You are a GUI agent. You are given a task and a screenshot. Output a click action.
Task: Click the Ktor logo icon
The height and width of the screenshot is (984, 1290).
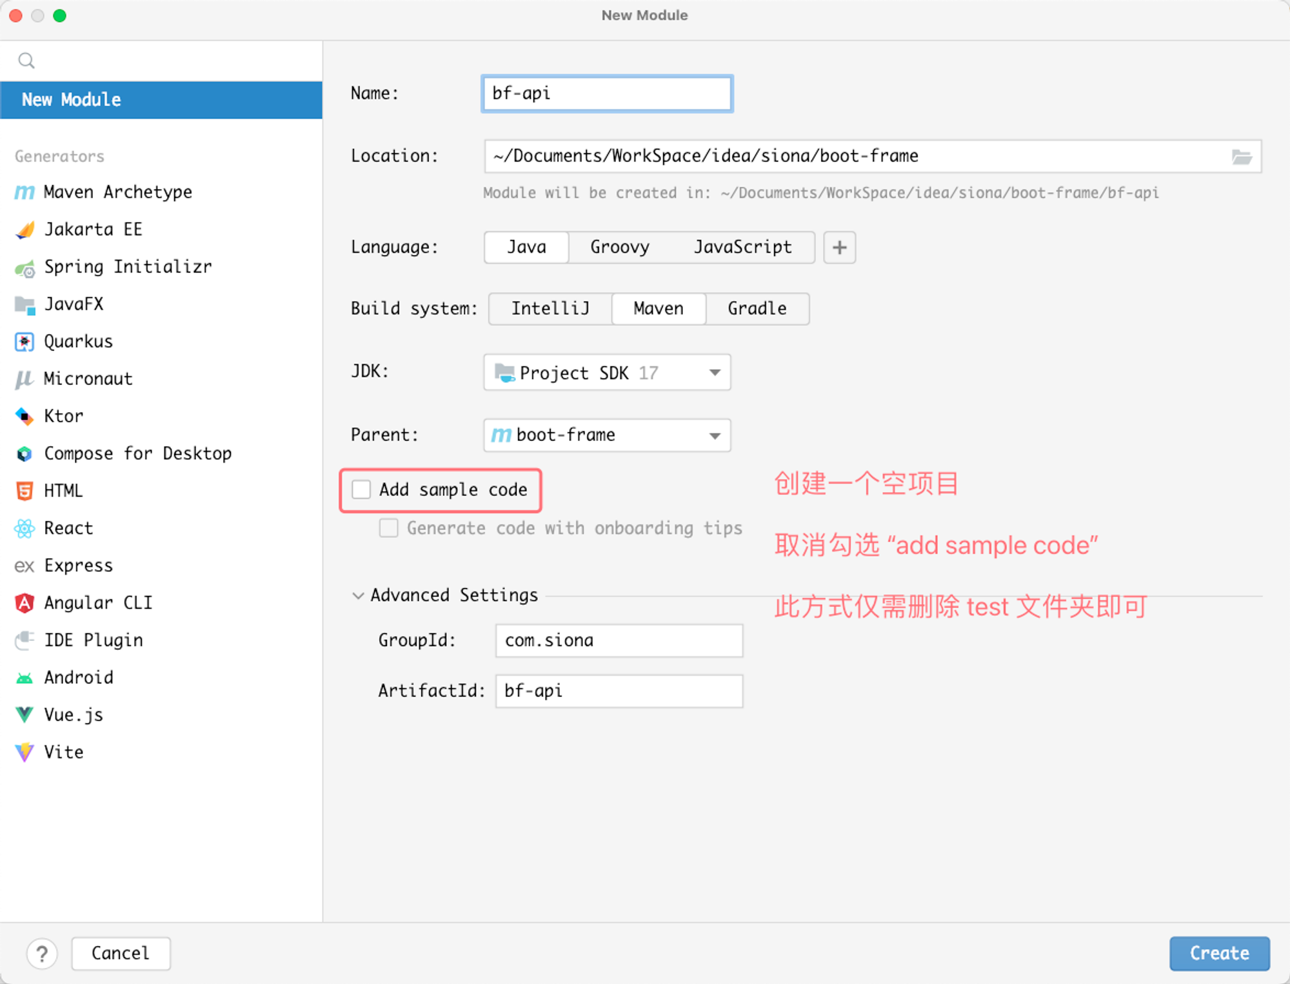[25, 417]
